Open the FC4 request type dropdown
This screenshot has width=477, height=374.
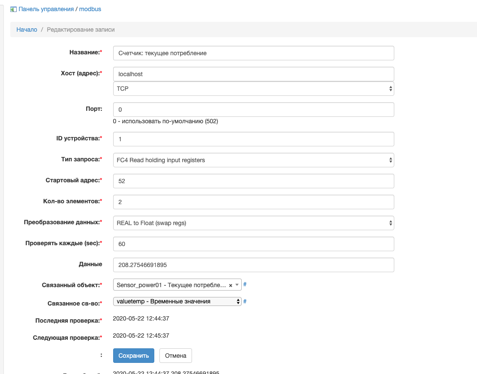point(253,160)
